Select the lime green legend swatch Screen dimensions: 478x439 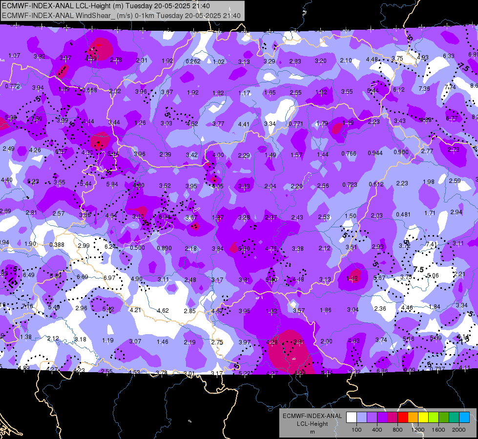[x=434, y=418]
